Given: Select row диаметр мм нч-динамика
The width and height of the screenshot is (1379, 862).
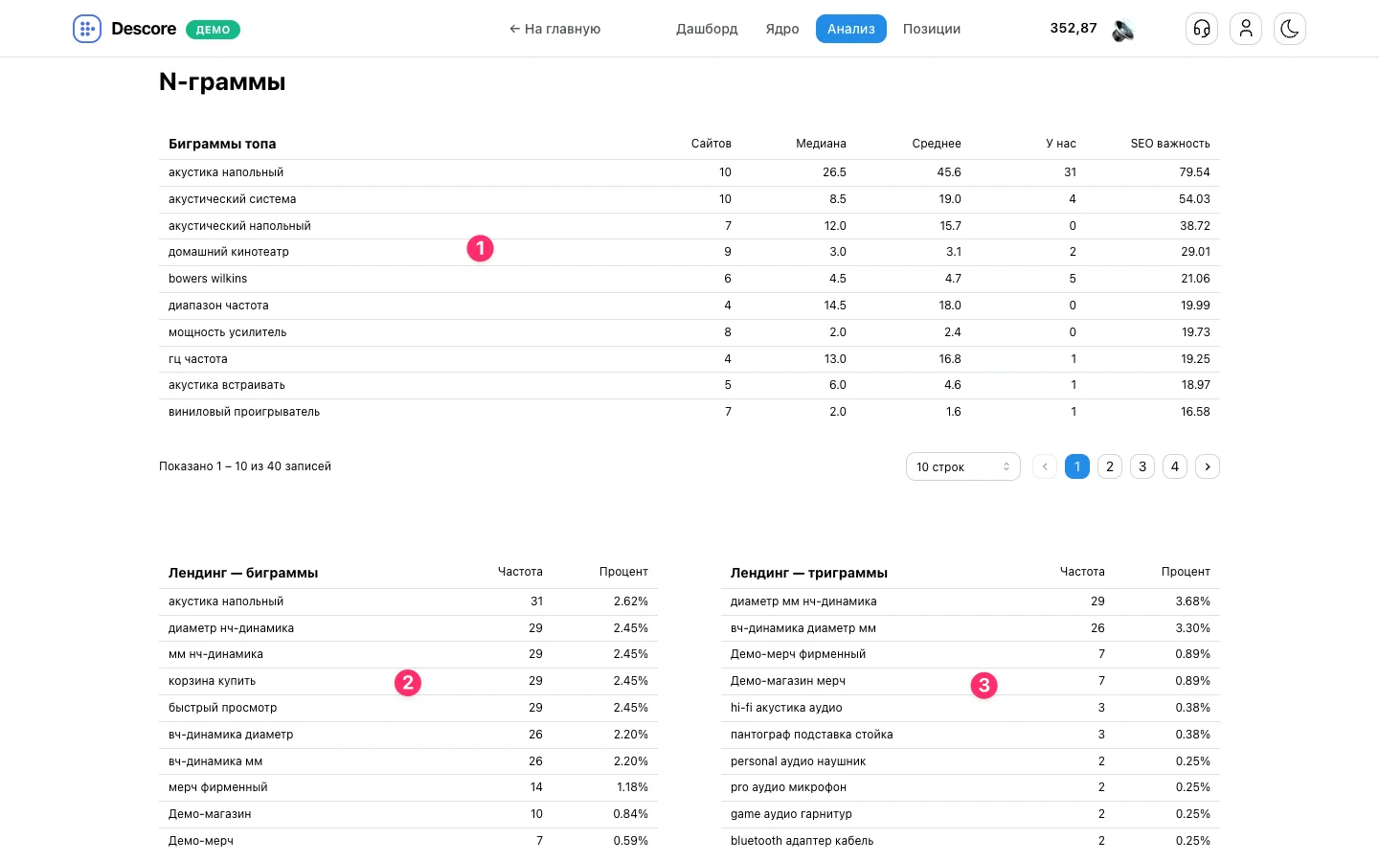Looking at the screenshot, I should 970,601.
